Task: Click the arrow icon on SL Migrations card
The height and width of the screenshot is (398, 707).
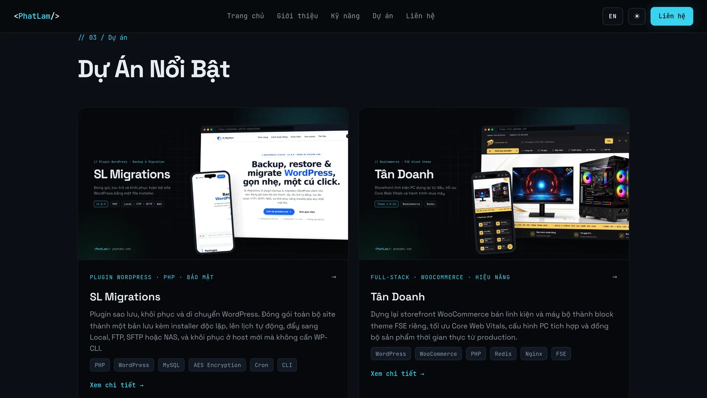Action: click(334, 277)
